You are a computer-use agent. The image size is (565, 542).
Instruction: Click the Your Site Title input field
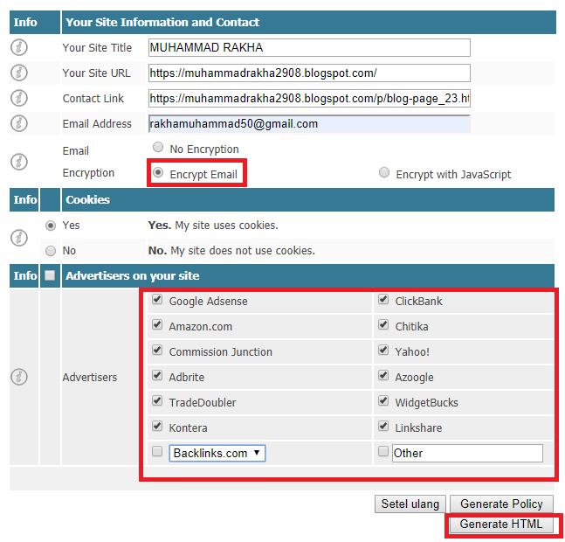click(309, 47)
